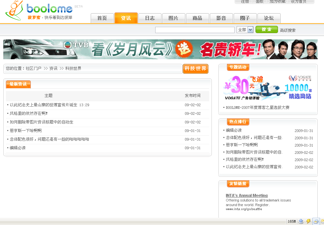Click the 165M memory indicator in status bar
This screenshot has height=225, width=324.
292,221
